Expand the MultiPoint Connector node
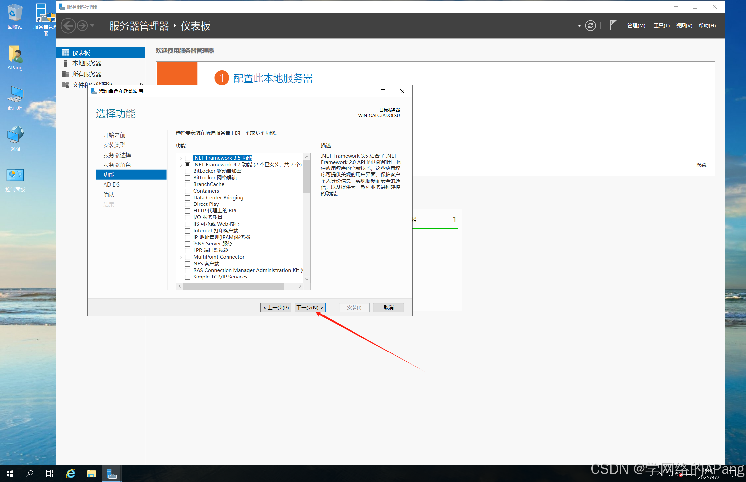This screenshot has width=746, height=482. pos(181,257)
